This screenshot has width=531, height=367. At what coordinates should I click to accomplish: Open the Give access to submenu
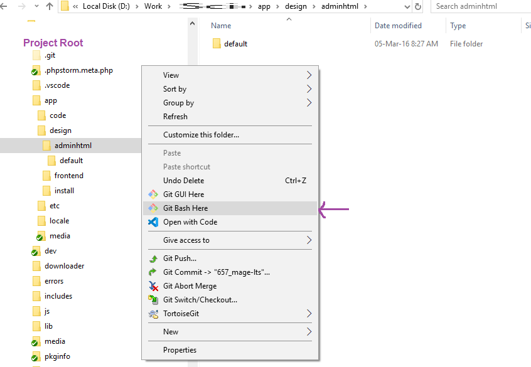309,240
